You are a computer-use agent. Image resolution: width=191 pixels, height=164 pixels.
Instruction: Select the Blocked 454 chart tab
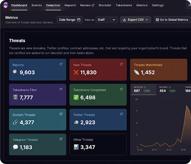tap(169, 89)
